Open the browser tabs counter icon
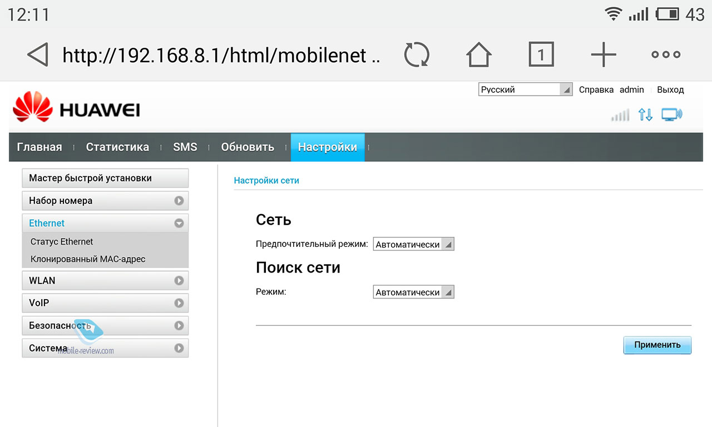This screenshot has width=712, height=427. [x=541, y=55]
